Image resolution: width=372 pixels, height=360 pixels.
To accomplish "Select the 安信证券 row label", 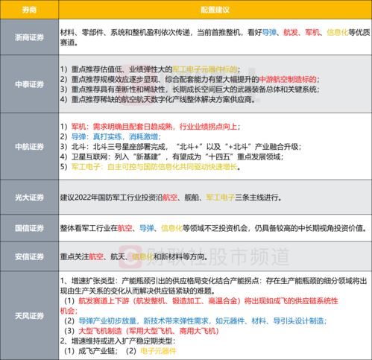I will [29, 256].
